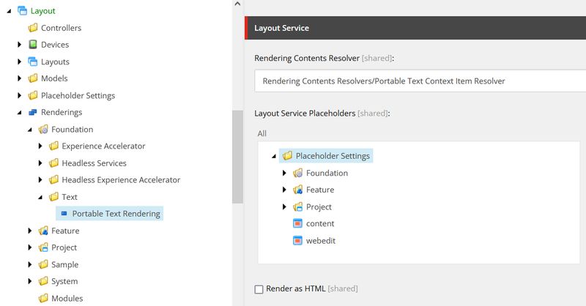Click the Rendering Contents Resolver field
The width and height of the screenshot is (586, 306).
(x=420, y=81)
